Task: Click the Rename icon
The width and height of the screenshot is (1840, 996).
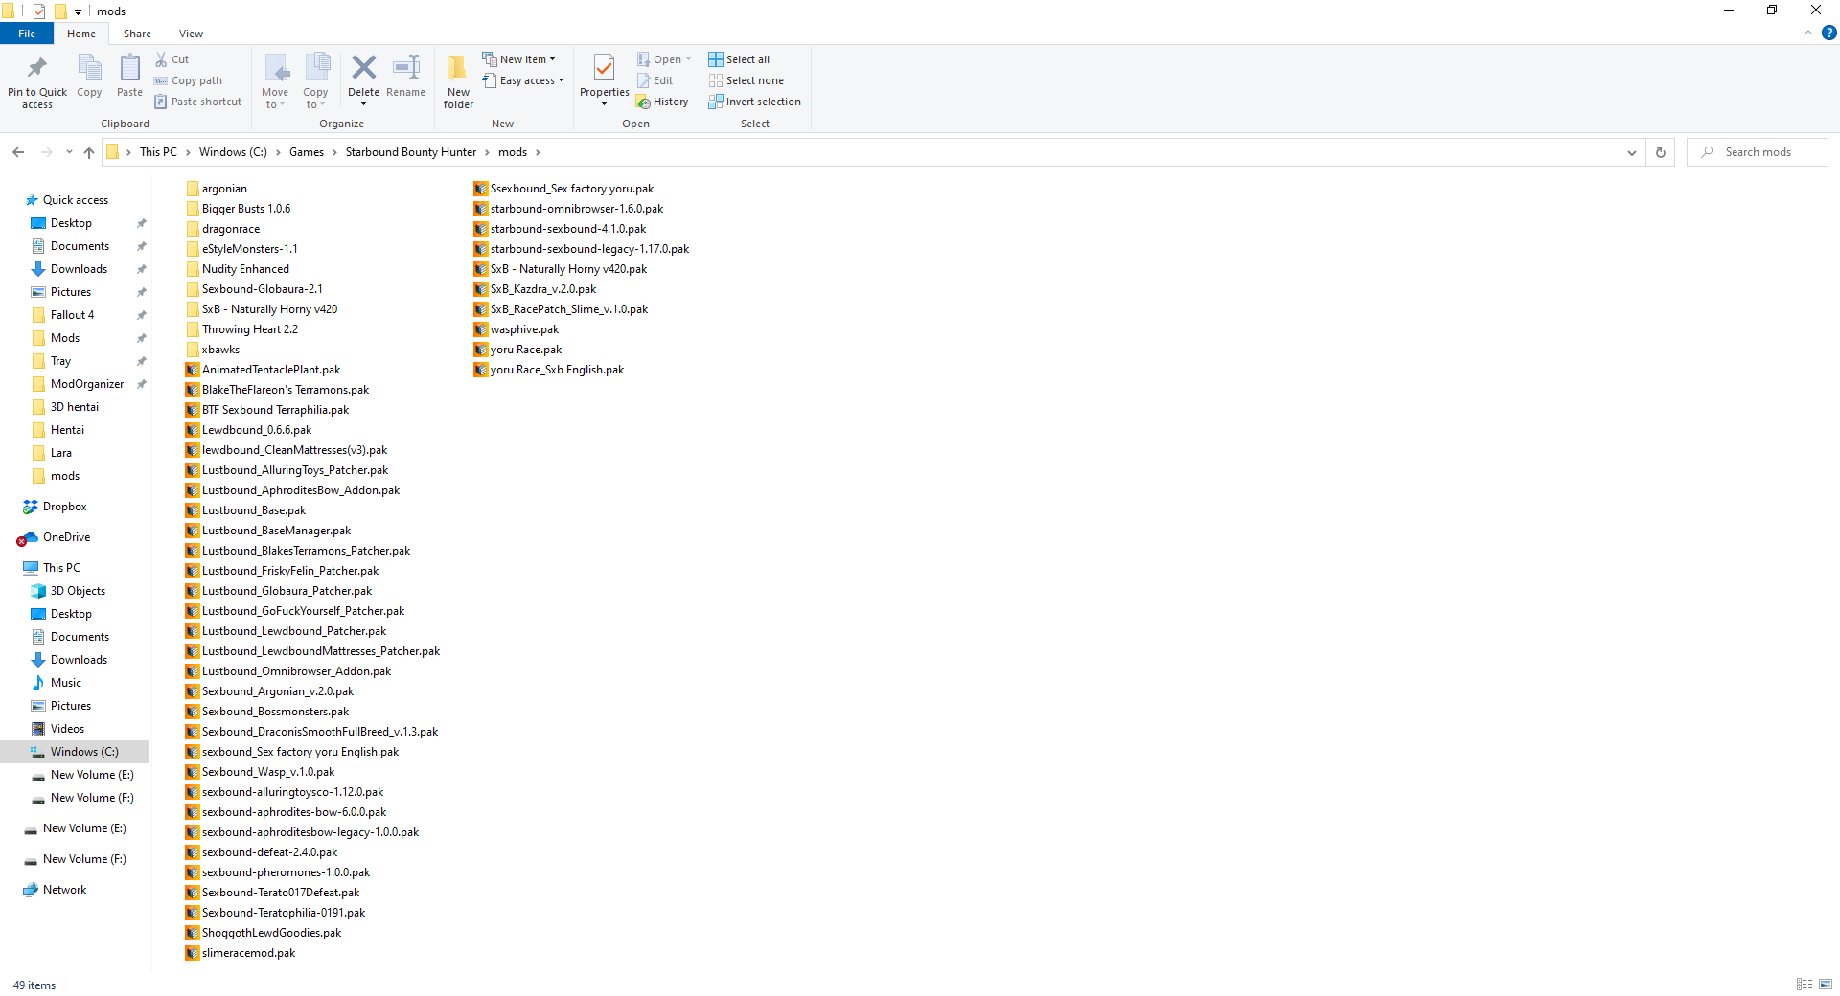Action: point(406,67)
